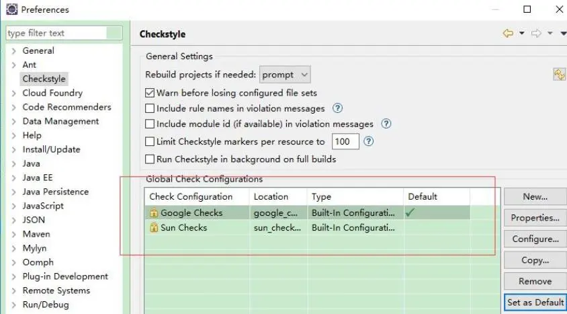Enable Run Checkstyle in background on full builds
The height and width of the screenshot is (314, 567).
pos(150,159)
